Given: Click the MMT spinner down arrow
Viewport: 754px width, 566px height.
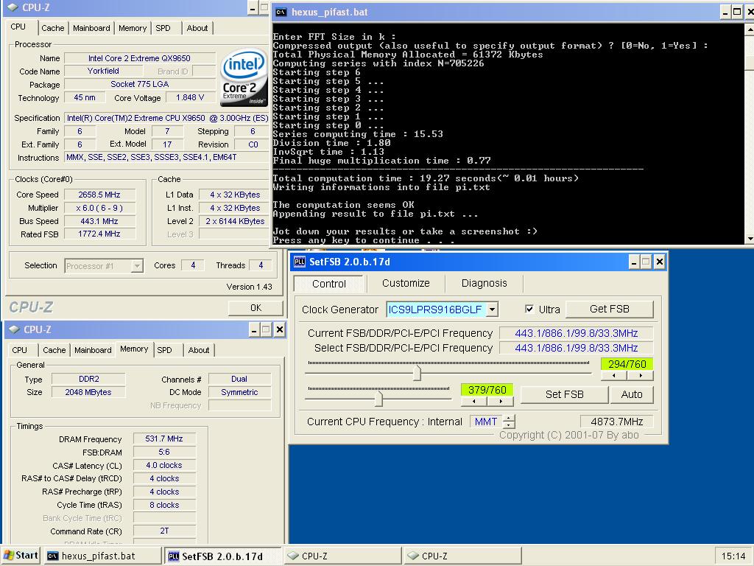Looking at the screenshot, I should pyautogui.click(x=509, y=425).
